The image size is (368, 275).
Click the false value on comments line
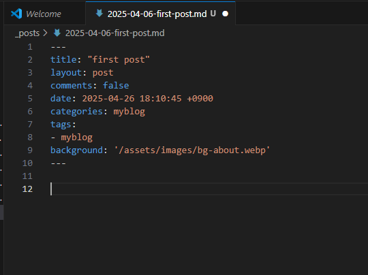116,86
